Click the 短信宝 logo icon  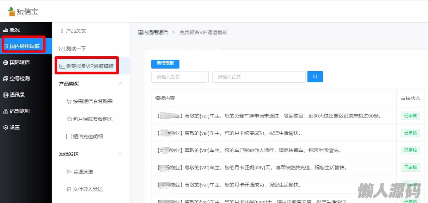click(12, 12)
